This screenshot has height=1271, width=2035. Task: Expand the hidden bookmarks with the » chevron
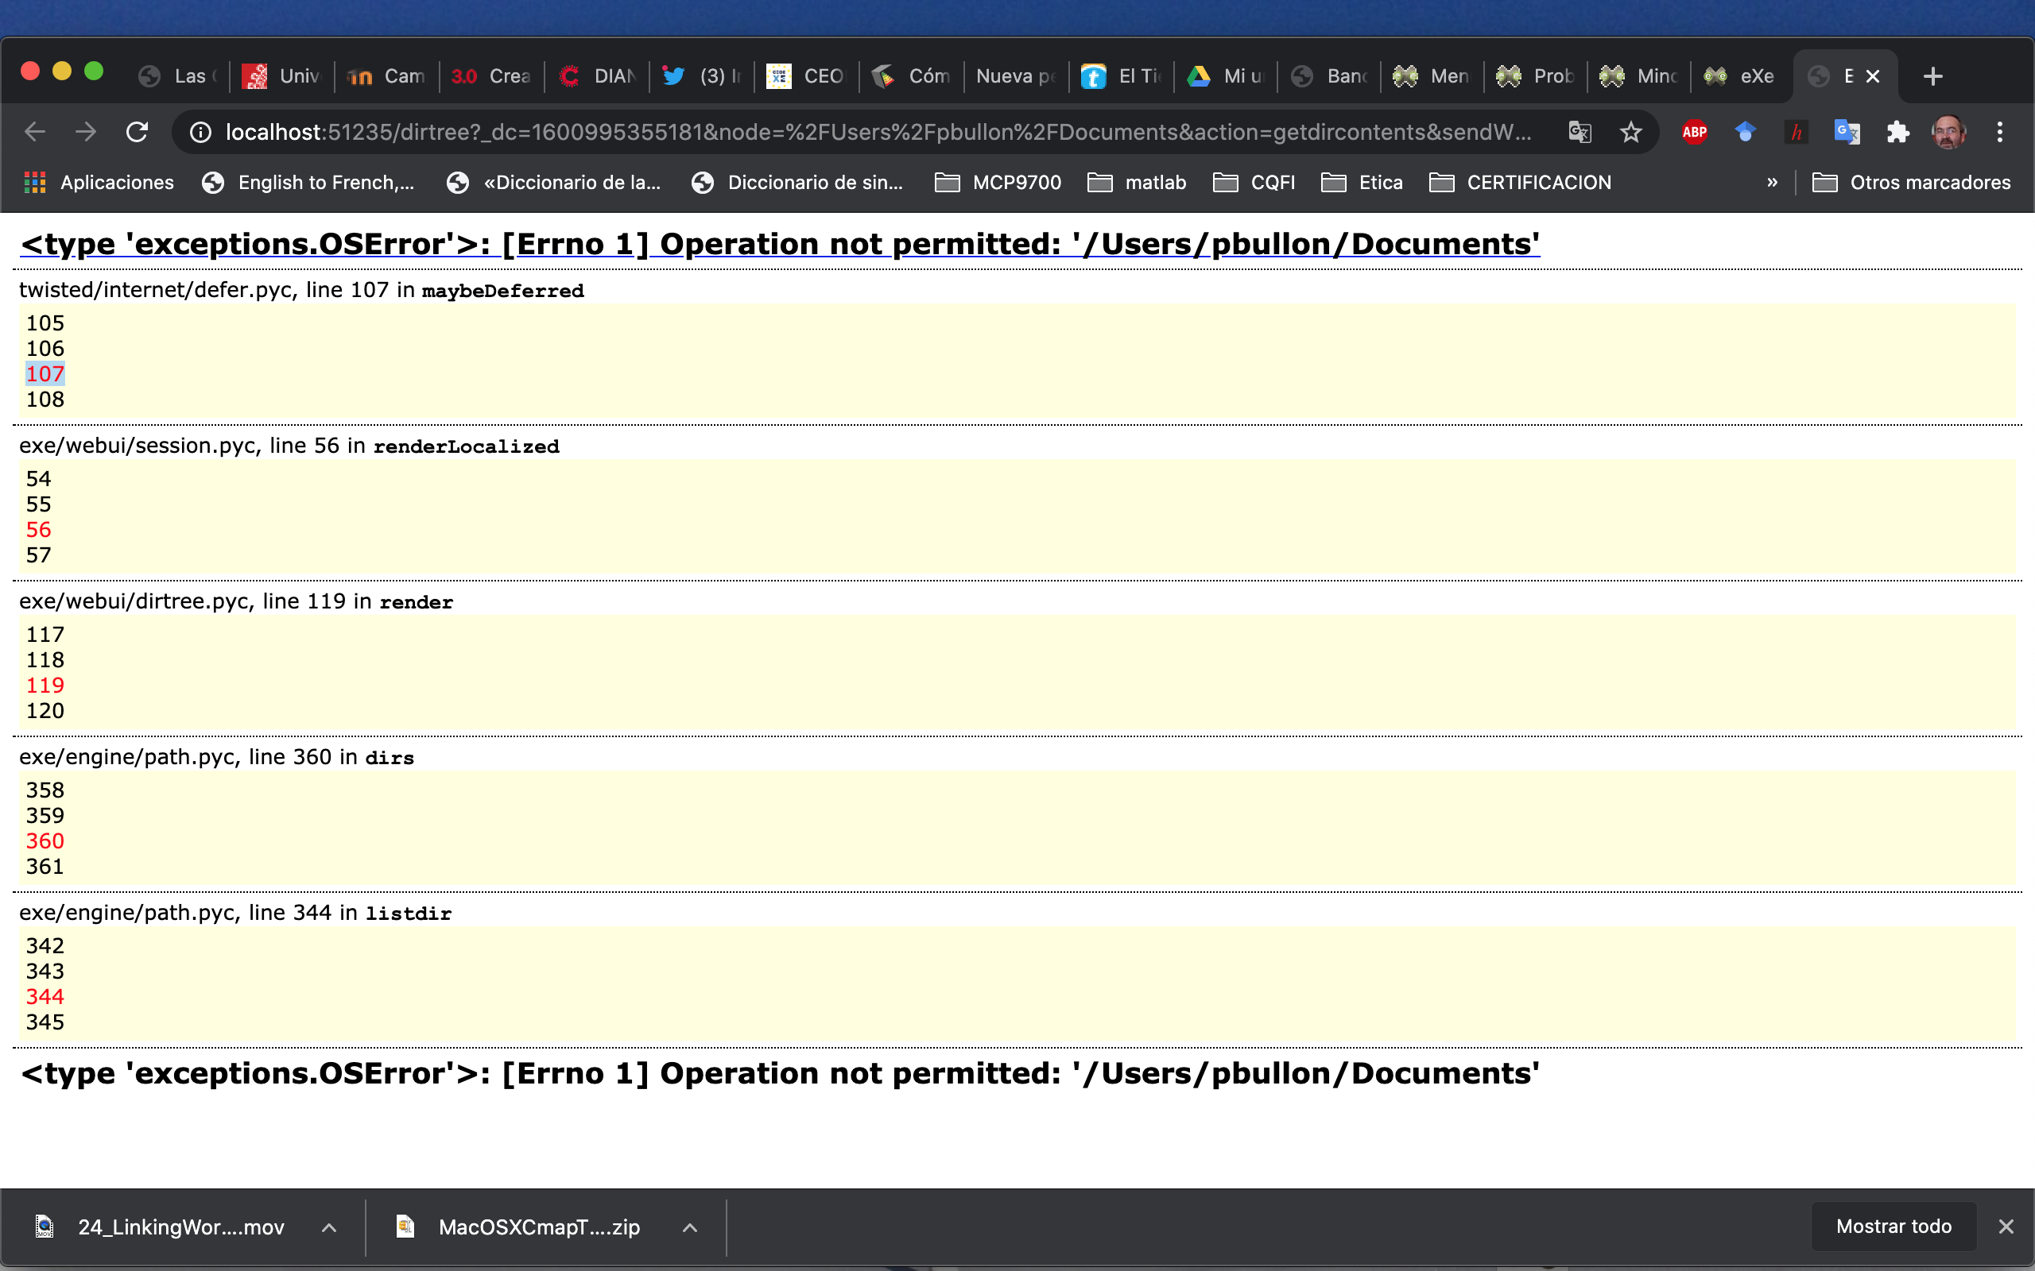(x=1772, y=183)
